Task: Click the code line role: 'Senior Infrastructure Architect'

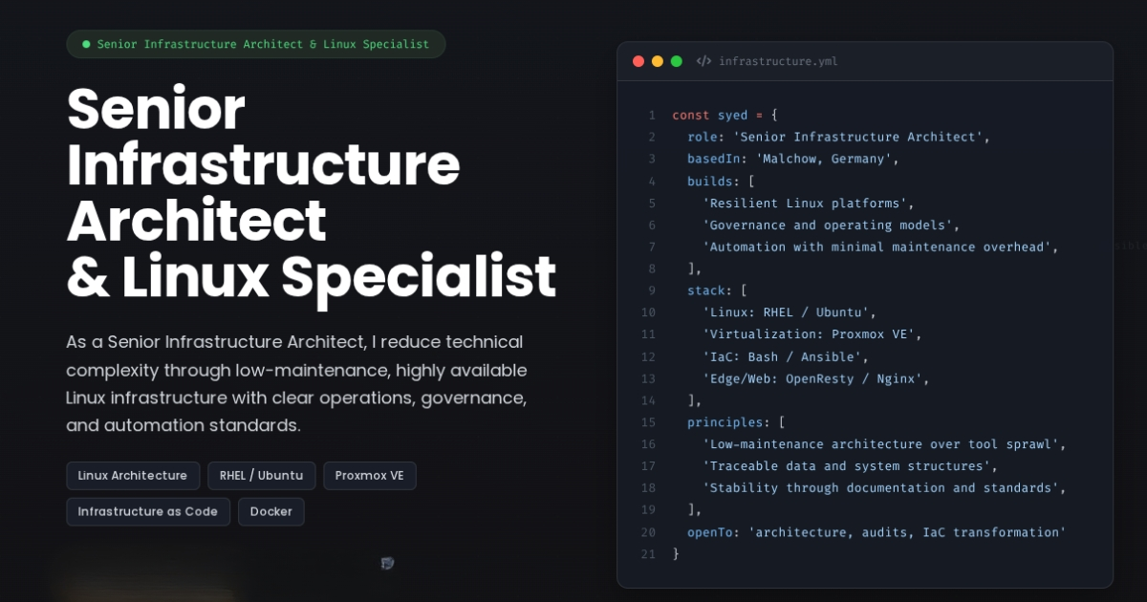Action: [x=838, y=137]
